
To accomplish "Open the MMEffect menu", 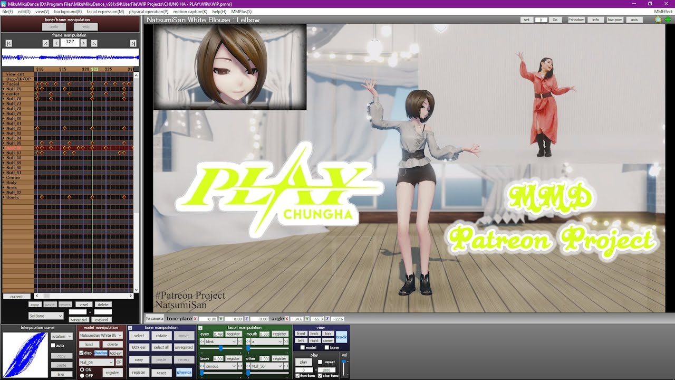I will 663,11.
